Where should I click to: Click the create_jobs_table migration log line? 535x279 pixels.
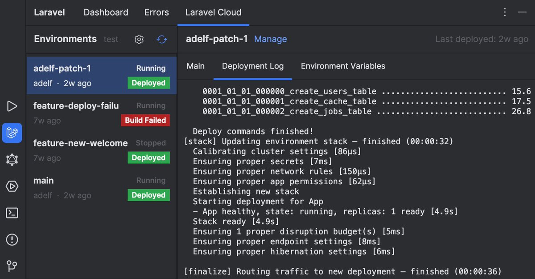point(366,111)
